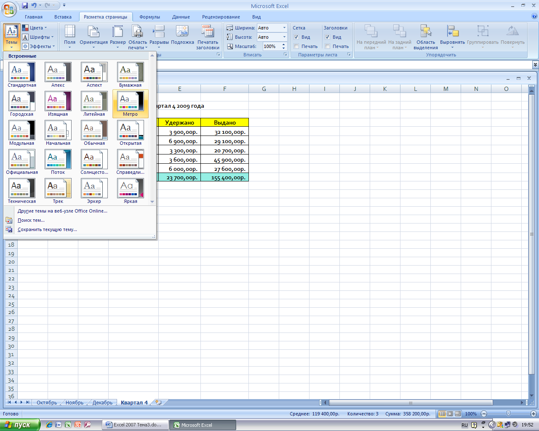Select the Справедливость theme
539x431 pixels.
click(131, 162)
